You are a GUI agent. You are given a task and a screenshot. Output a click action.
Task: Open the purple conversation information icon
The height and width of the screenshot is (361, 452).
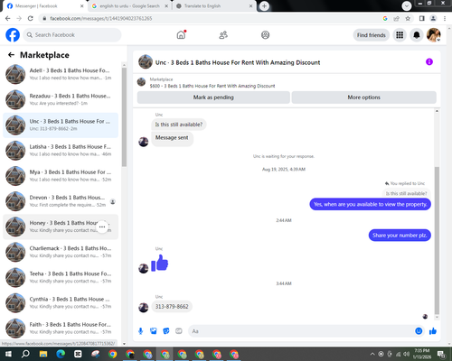tap(429, 62)
